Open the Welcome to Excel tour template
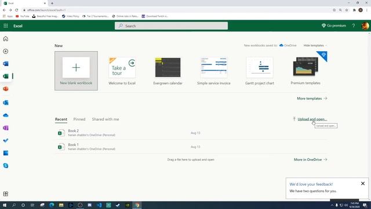371x209 pixels. point(122,71)
